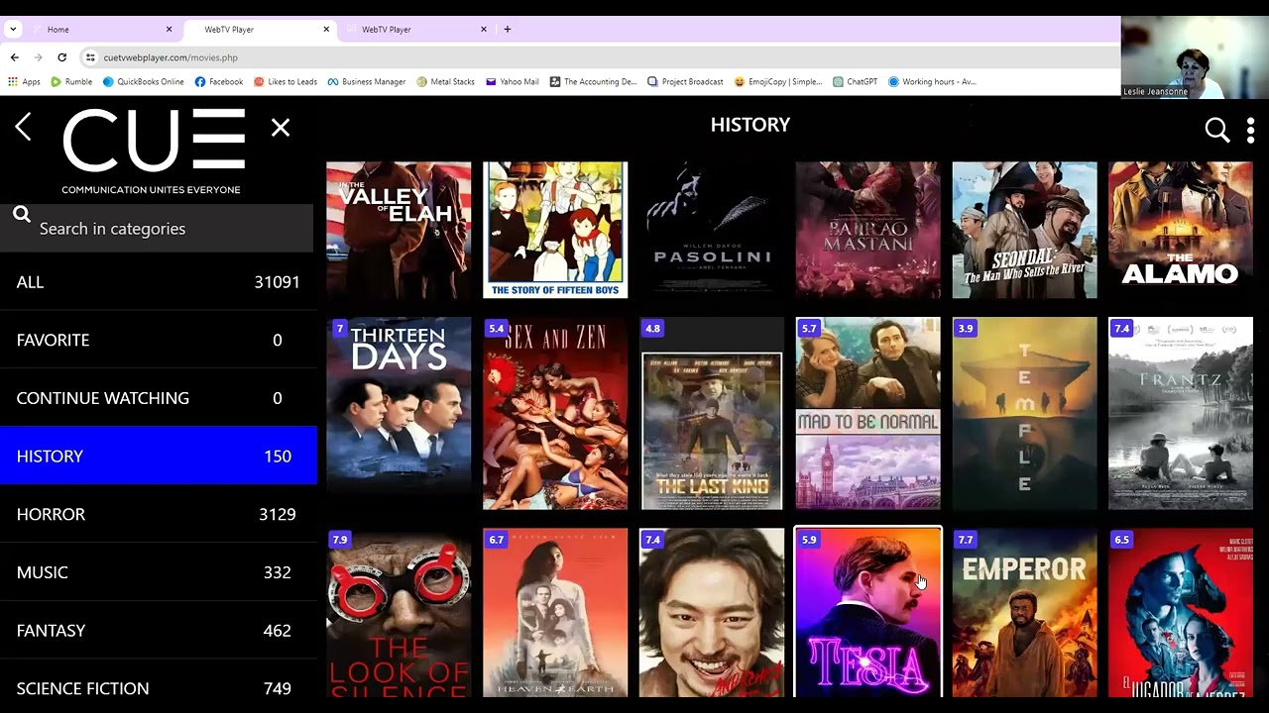Open the Temple movie poster
Screen dimensions: 1269x713
[1024, 413]
